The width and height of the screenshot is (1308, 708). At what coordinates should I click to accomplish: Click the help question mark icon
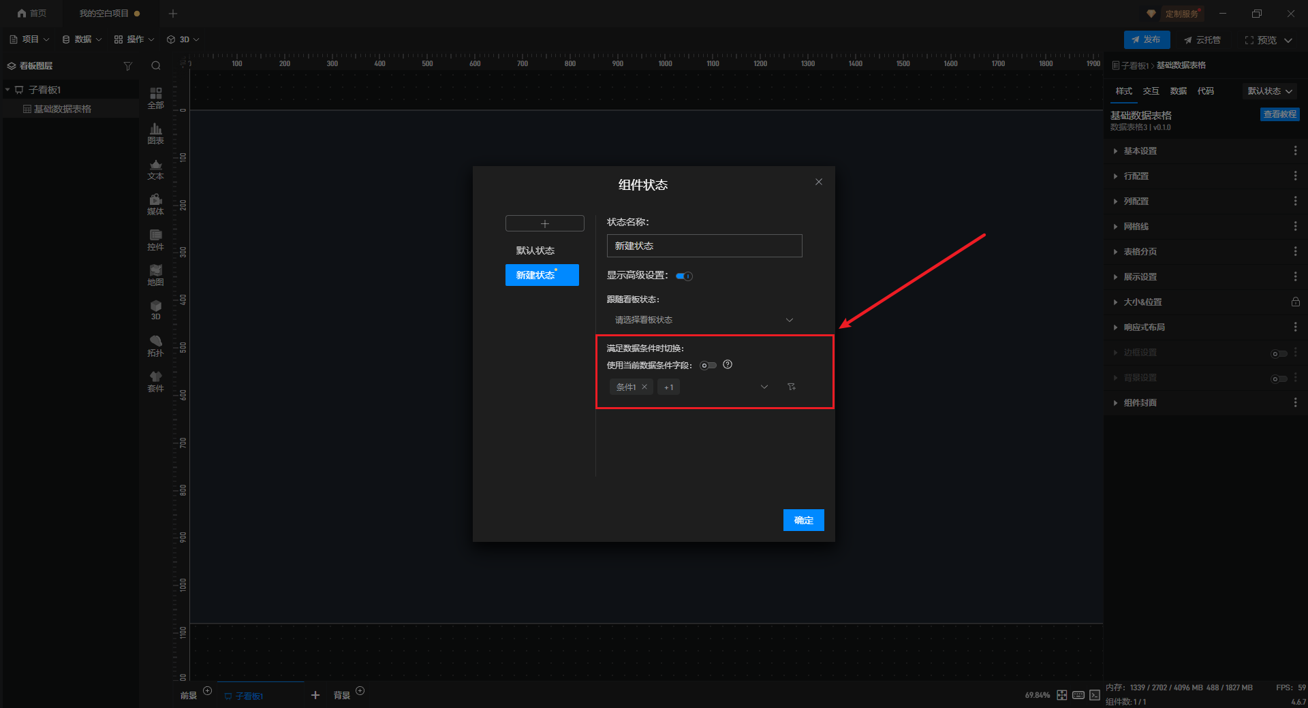click(728, 365)
